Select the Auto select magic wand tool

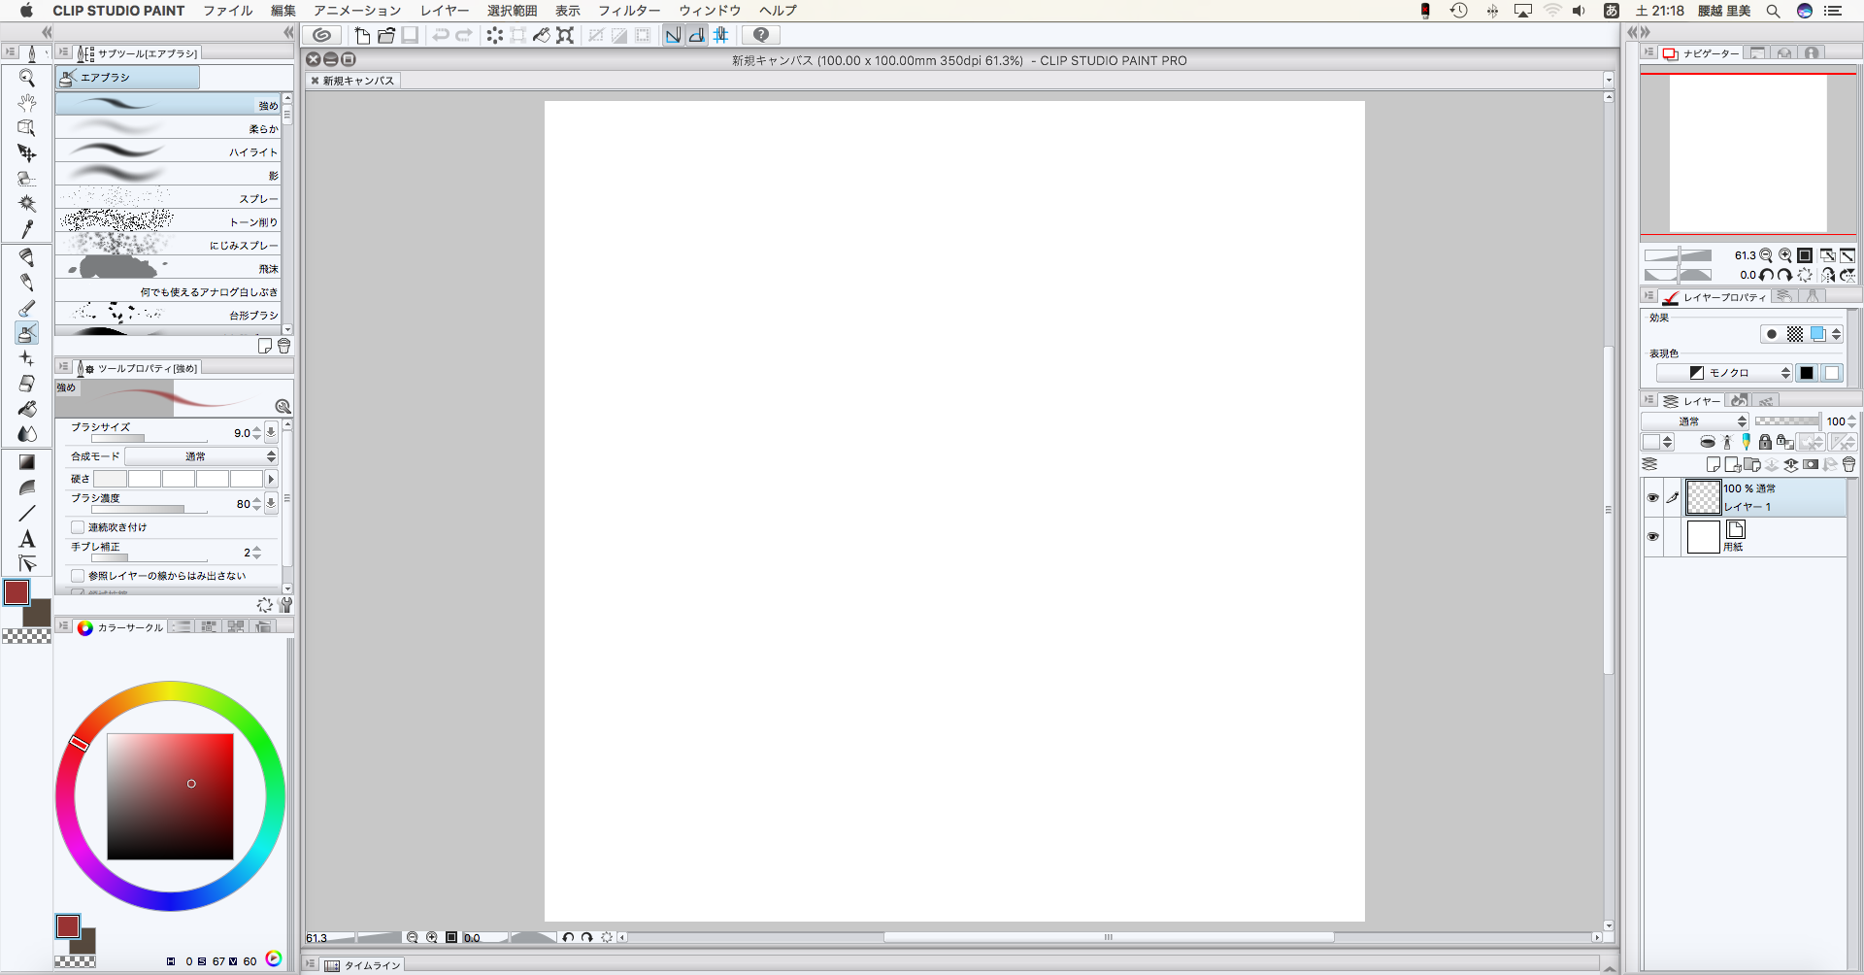27,204
